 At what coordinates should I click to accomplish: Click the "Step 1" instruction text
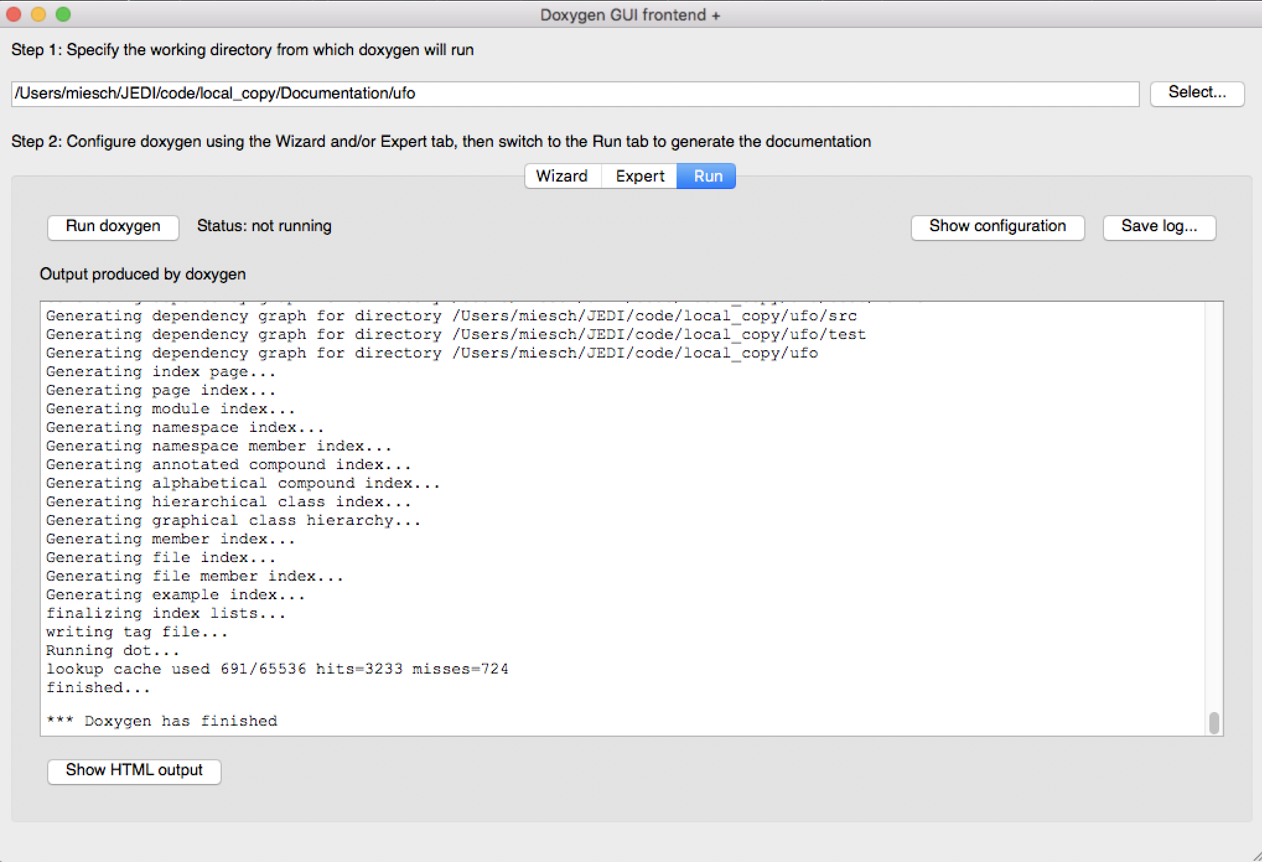pos(243,50)
